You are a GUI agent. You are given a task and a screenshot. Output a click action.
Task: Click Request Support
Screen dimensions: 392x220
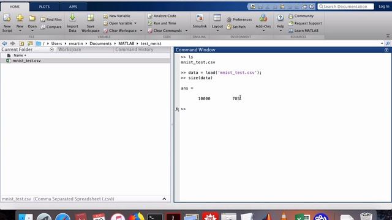pyautogui.click(x=305, y=23)
